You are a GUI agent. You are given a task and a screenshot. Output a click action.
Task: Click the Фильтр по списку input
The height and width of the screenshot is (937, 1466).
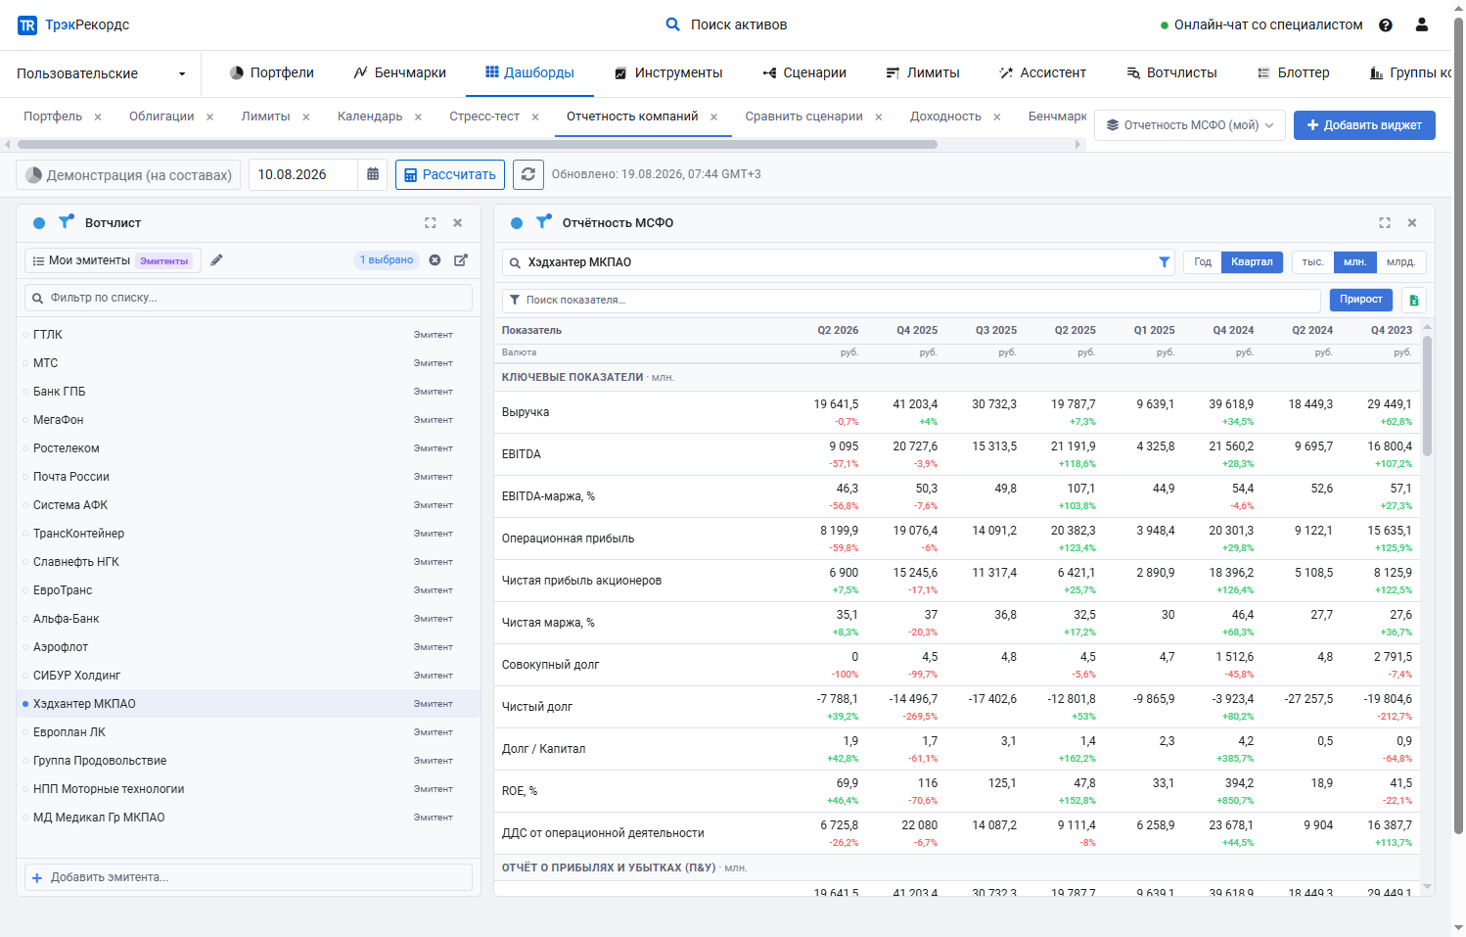coord(249,298)
